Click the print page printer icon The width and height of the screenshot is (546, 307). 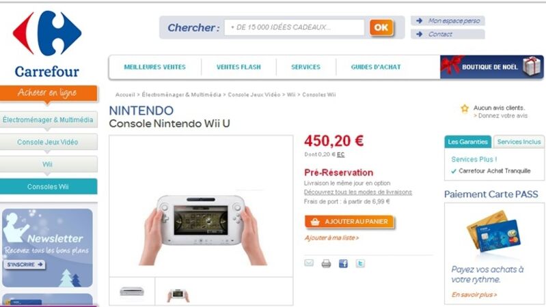click(326, 263)
